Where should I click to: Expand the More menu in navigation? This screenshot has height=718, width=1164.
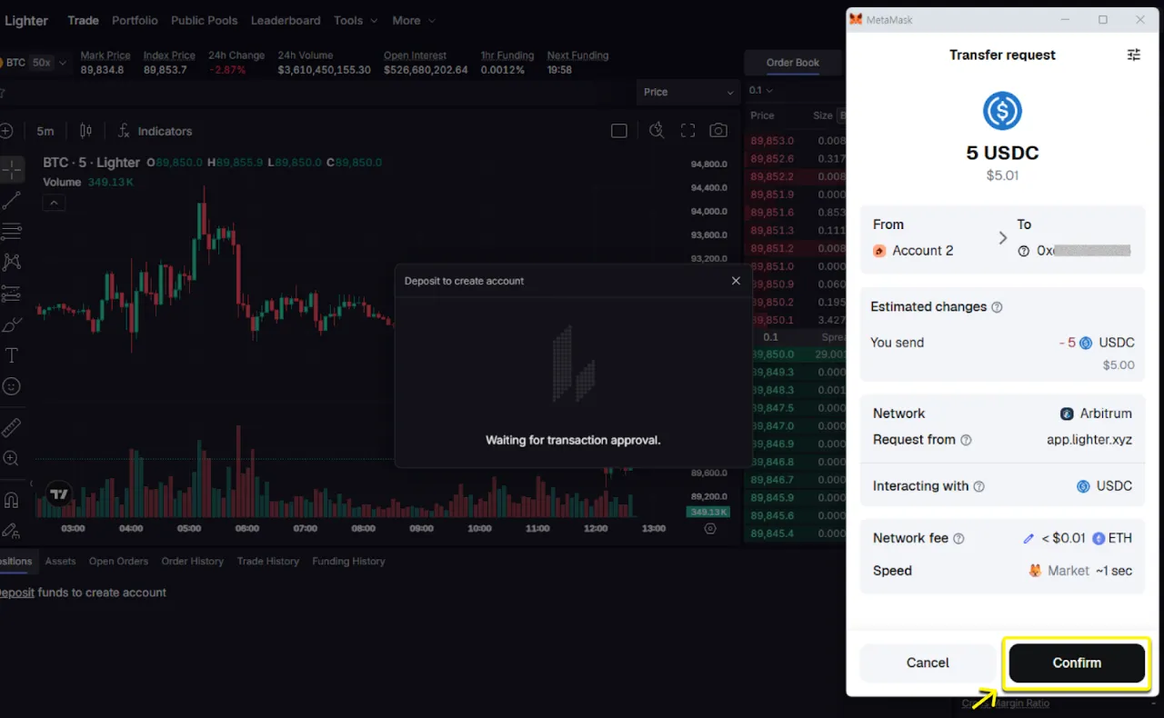413,20
